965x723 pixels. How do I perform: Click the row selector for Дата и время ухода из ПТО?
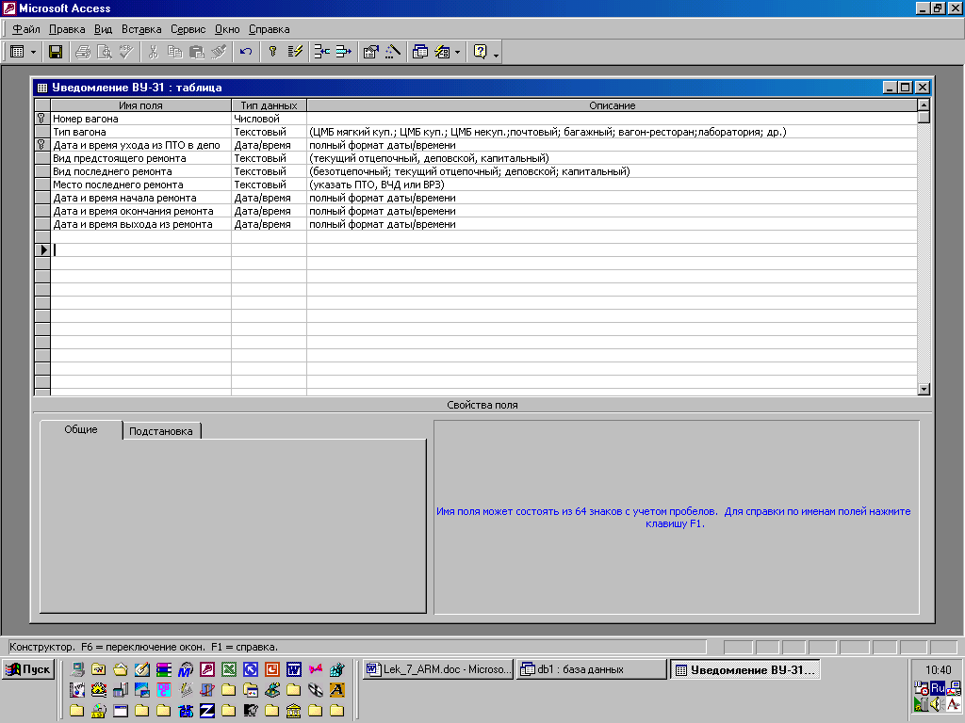(41, 145)
